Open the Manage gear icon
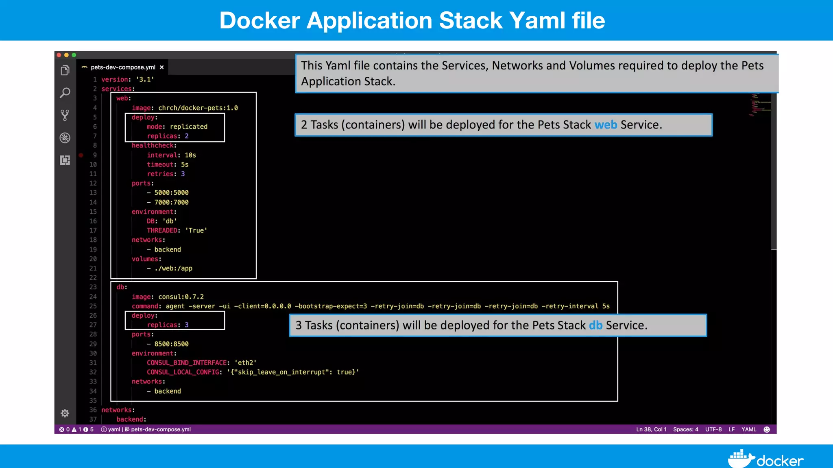This screenshot has width=833, height=468. click(x=65, y=413)
